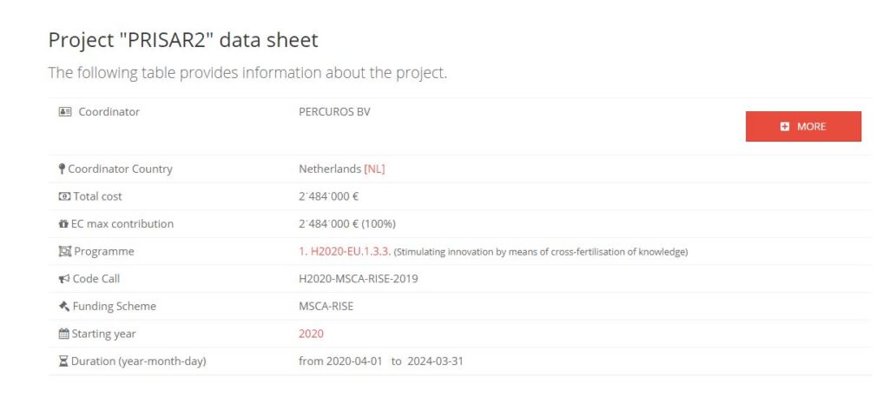The image size is (889, 404).
Task: Open the 2020 starting year link
Action: (x=312, y=334)
